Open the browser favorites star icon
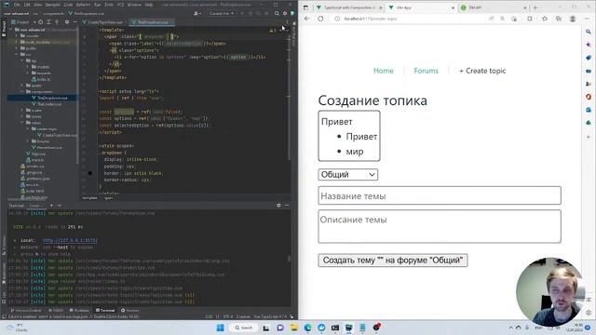The width and height of the screenshot is (596, 335). pyautogui.click(x=544, y=19)
